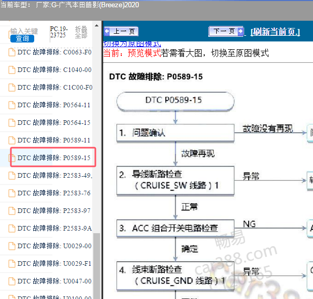Screen dimensions: 313x299
Task: Click the 上一页 previous page button
Action: 121,31
